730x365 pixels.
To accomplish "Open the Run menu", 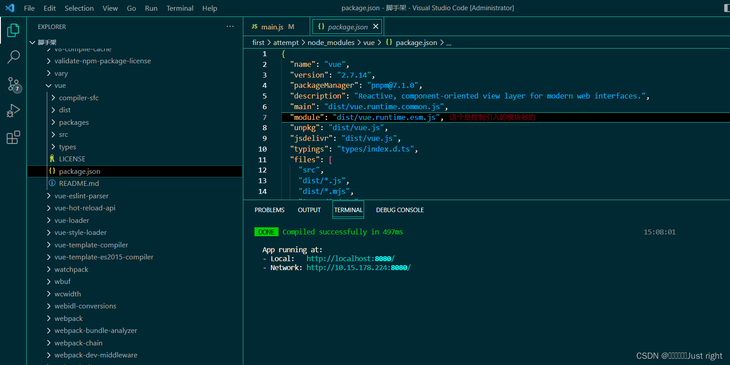I will point(151,8).
